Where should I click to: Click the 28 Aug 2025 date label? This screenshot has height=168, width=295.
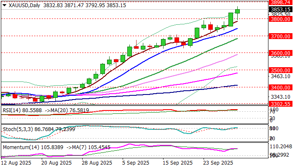pyautogui.click(x=97, y=163)
